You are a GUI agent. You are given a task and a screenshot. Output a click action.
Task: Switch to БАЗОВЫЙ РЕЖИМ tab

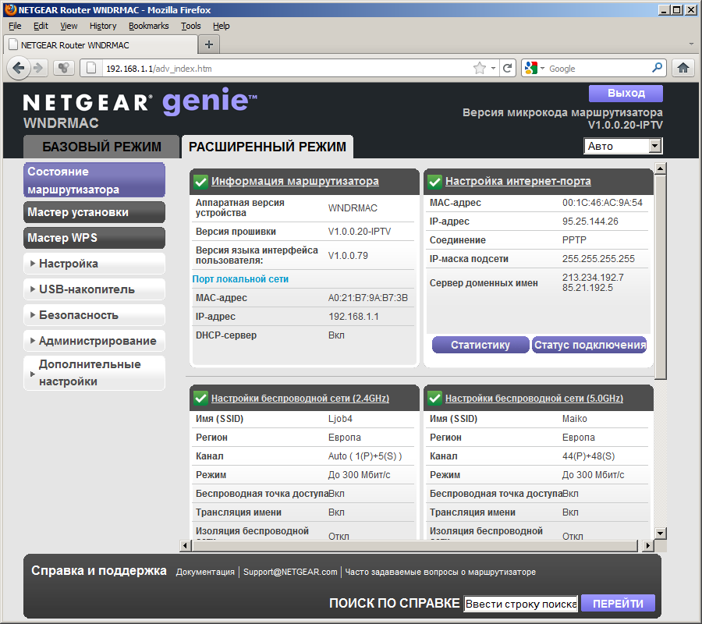(101, 147)
